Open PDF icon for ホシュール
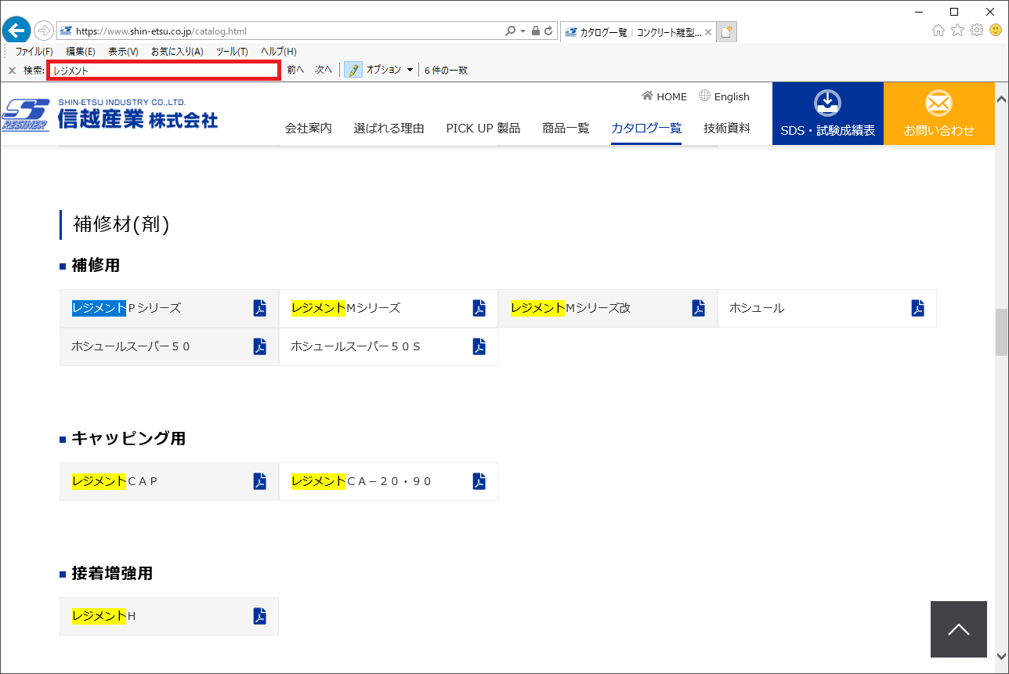The height and width of the screenshot is (674, 1009). point(918,308)
